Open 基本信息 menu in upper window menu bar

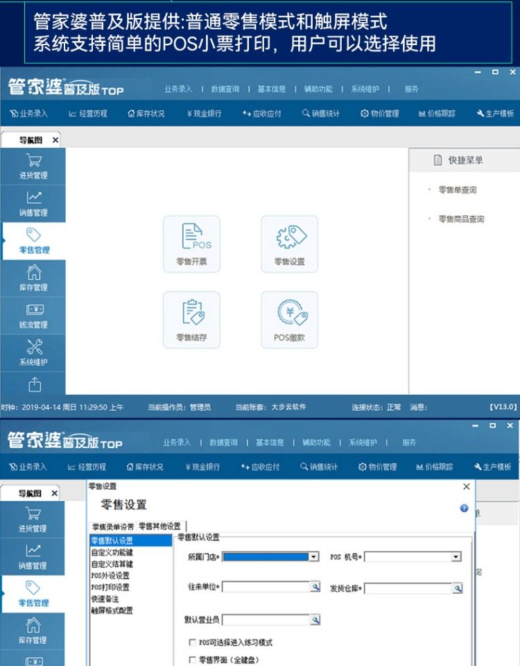(x=272, y=89)
